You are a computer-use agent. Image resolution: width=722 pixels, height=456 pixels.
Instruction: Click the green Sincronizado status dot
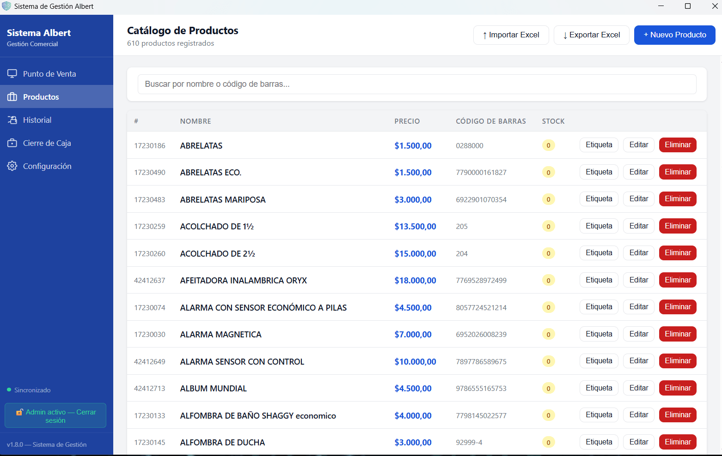pyautogui.click(x=9, y=390)
